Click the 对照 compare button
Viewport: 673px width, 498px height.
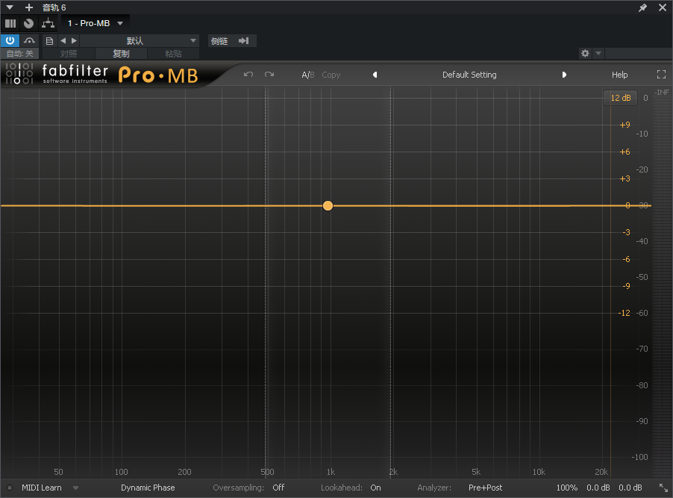click(x=69, y=54)
